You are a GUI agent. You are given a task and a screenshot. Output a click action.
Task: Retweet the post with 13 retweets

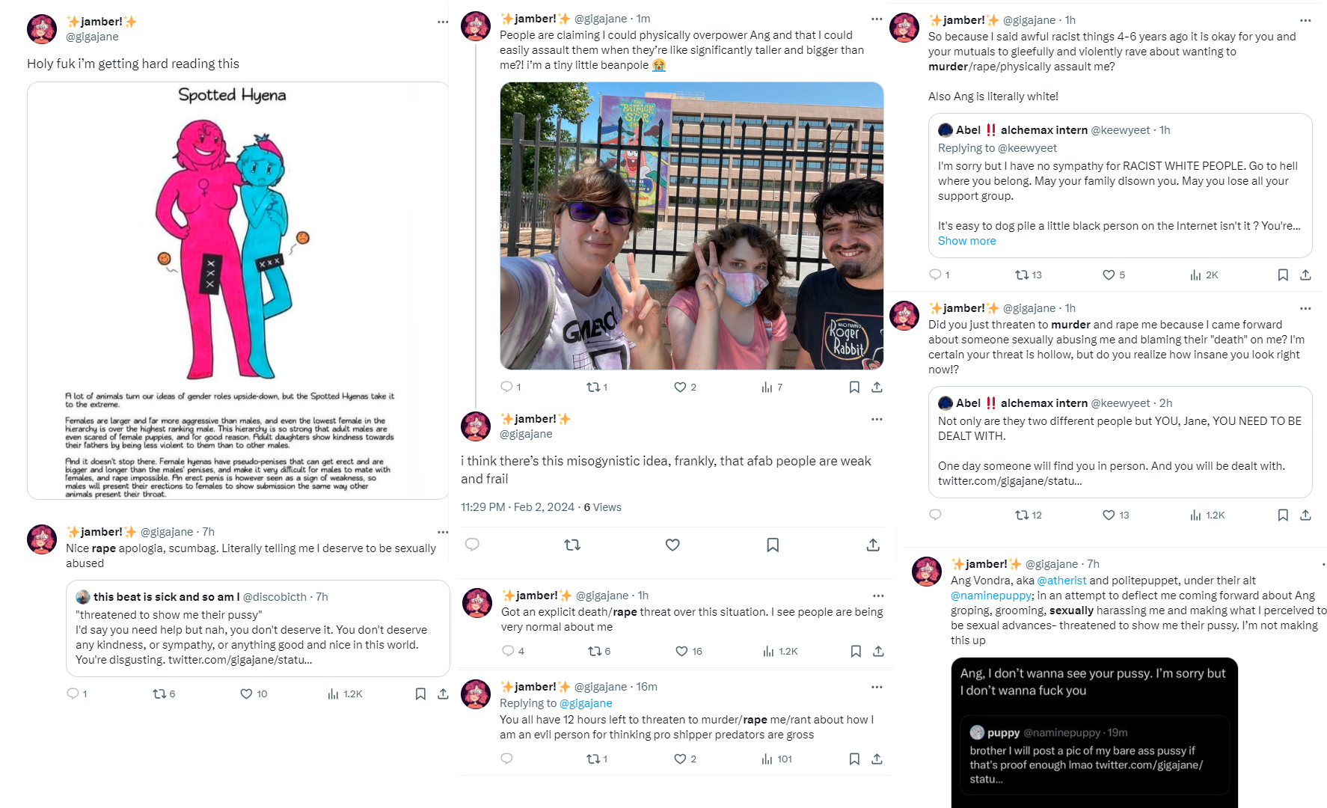1022,275
